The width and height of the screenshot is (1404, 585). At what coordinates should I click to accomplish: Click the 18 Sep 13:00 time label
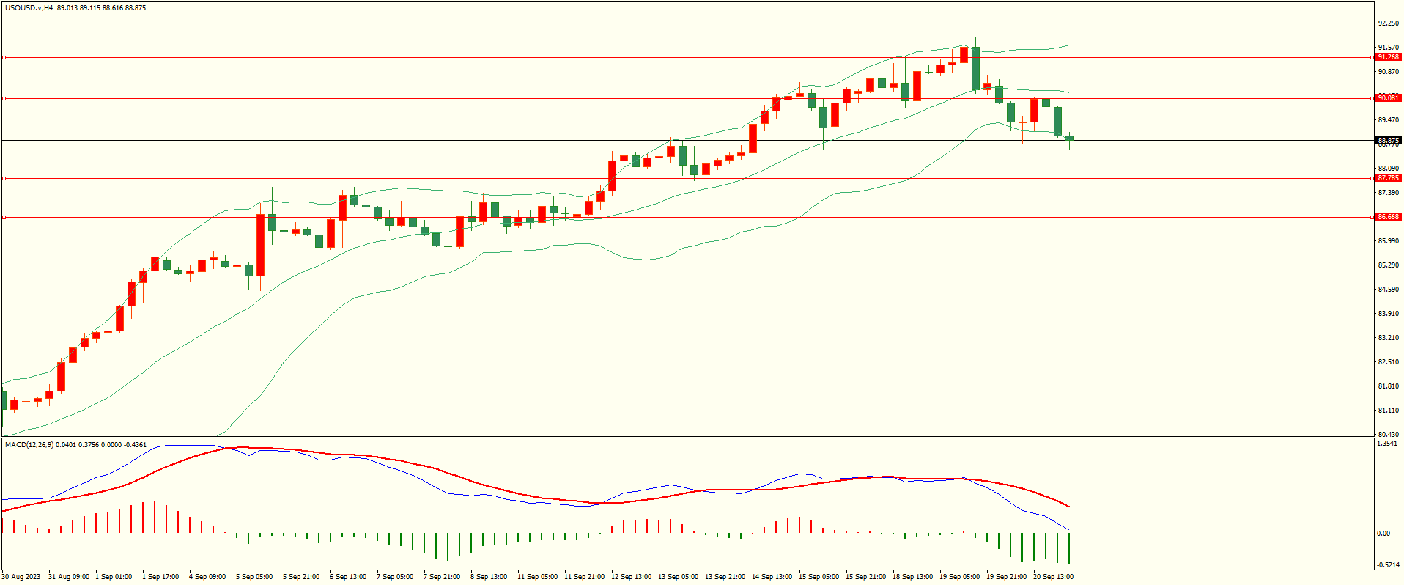click(x=913, y=577)
